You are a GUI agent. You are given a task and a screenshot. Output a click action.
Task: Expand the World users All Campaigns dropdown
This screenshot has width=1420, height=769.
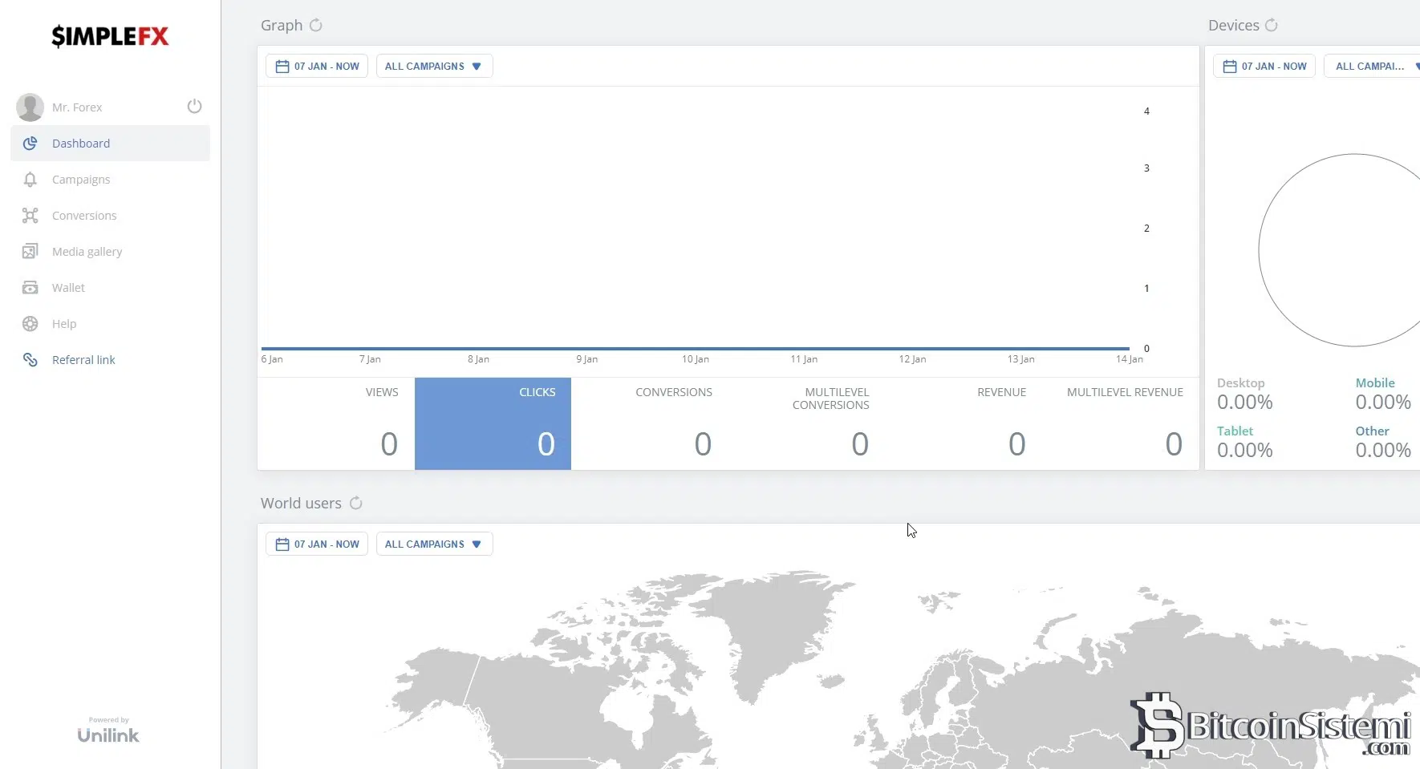tap(434, 544)
